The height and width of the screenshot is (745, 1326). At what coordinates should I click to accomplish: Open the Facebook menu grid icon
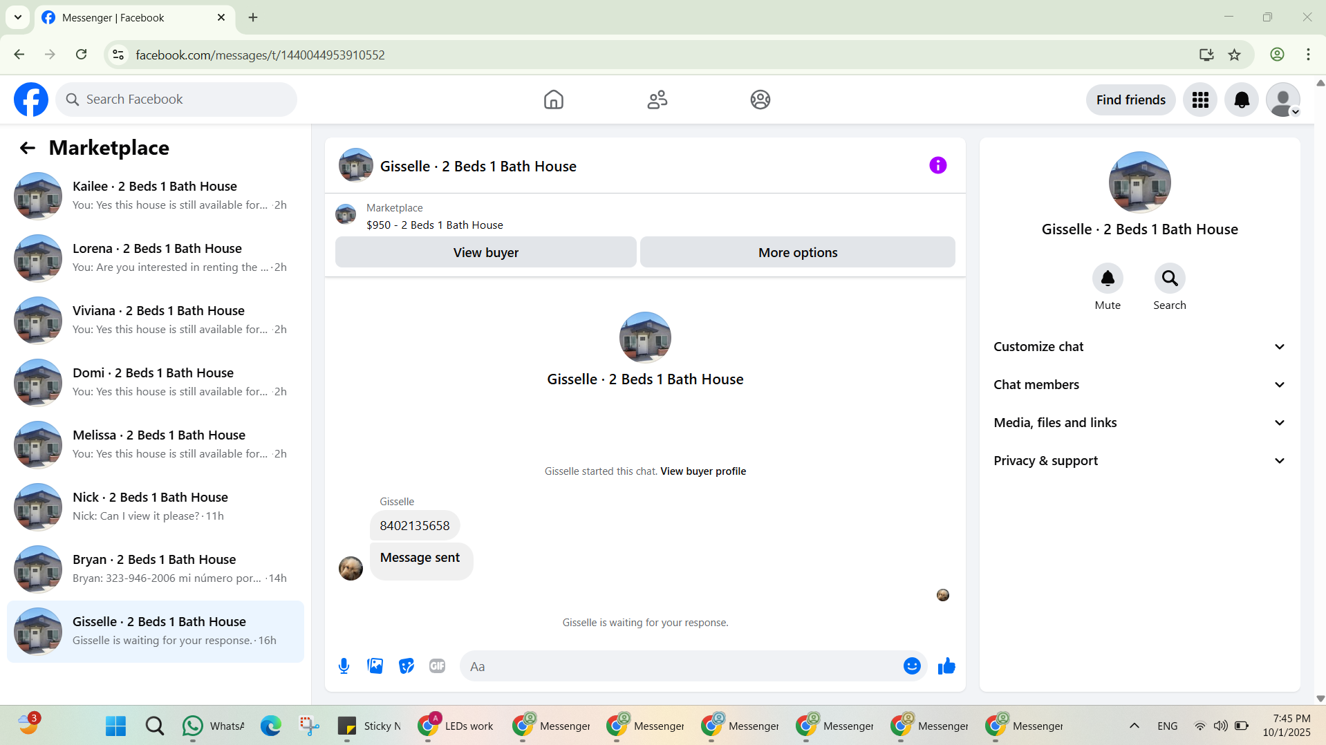[x=1200, y=100]
